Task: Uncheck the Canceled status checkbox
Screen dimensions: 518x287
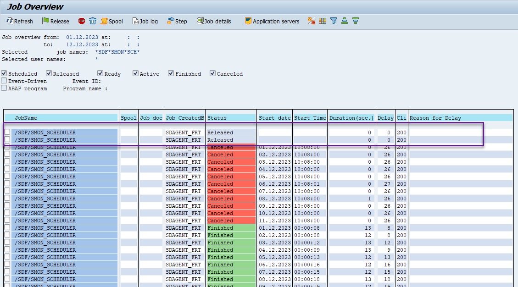Action: [x=212, y=73]
